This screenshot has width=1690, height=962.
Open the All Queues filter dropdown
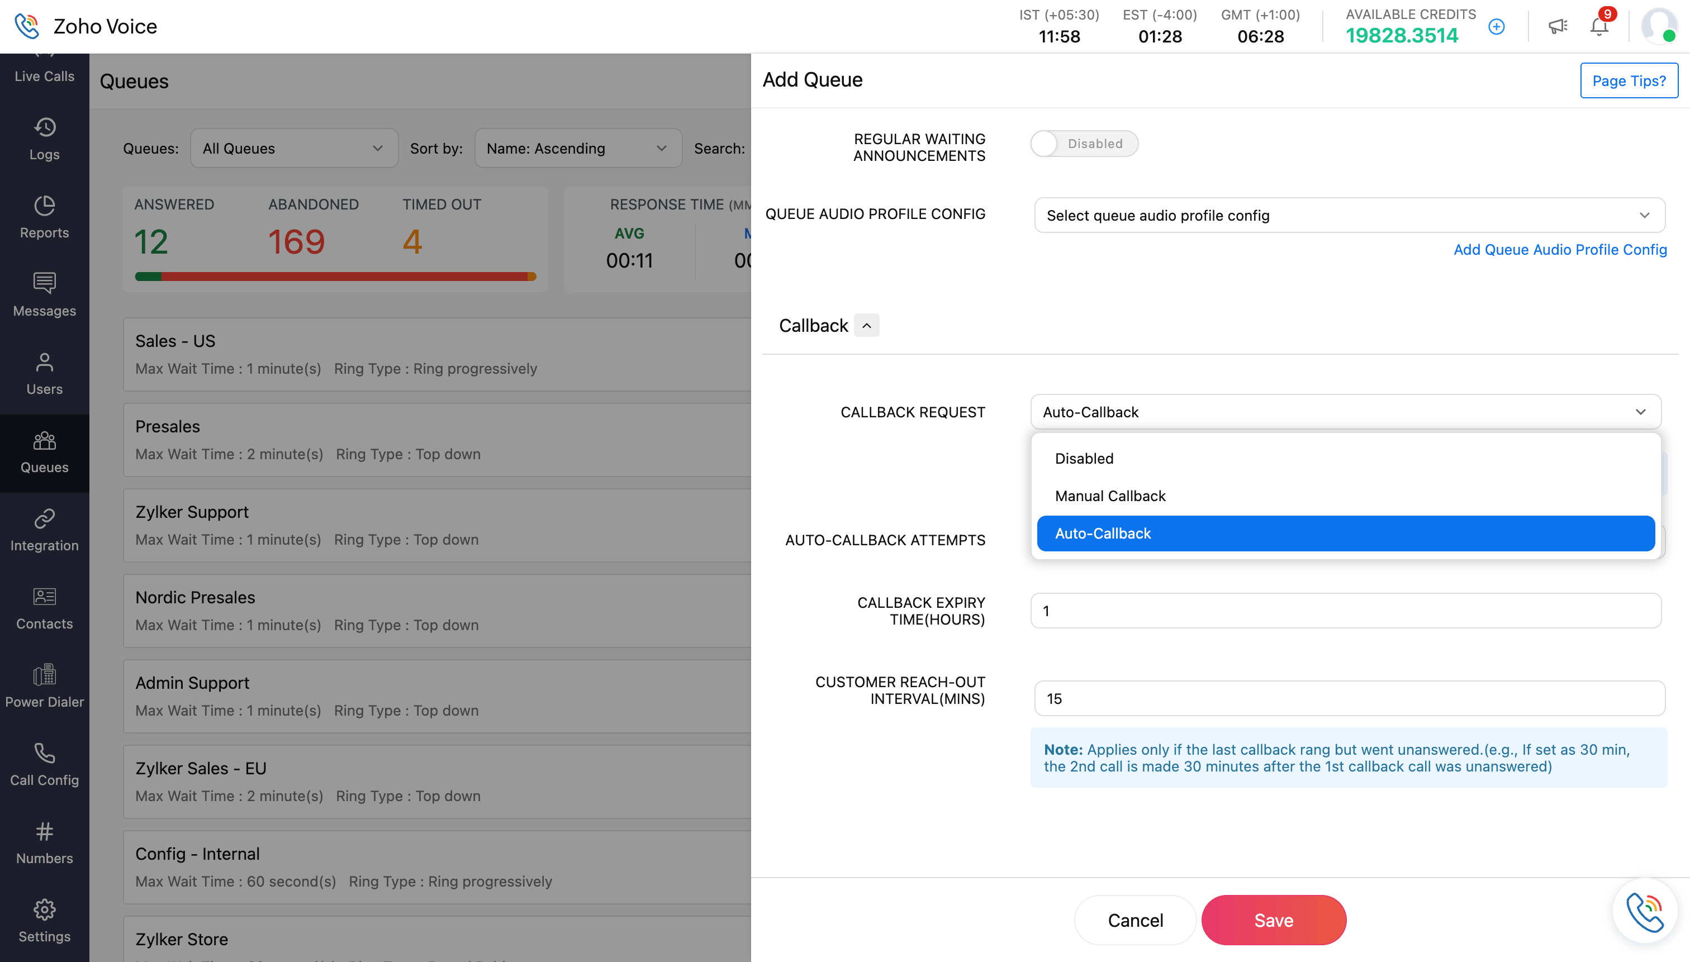pyautogui.click(x=293, y=148)
